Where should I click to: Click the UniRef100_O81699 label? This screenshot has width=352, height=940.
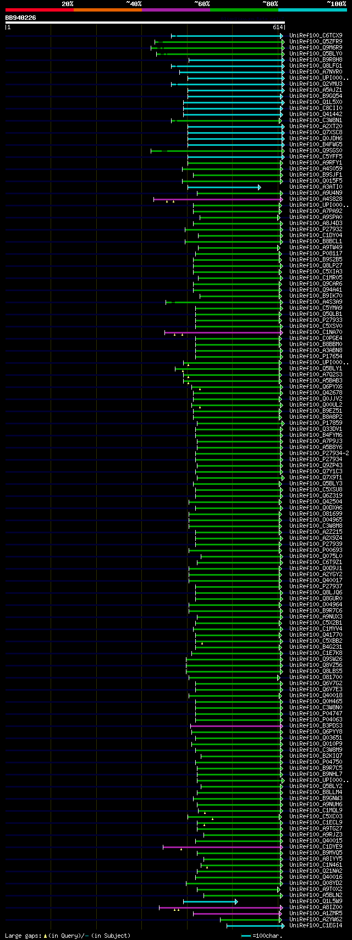click(x=316, y=514)
